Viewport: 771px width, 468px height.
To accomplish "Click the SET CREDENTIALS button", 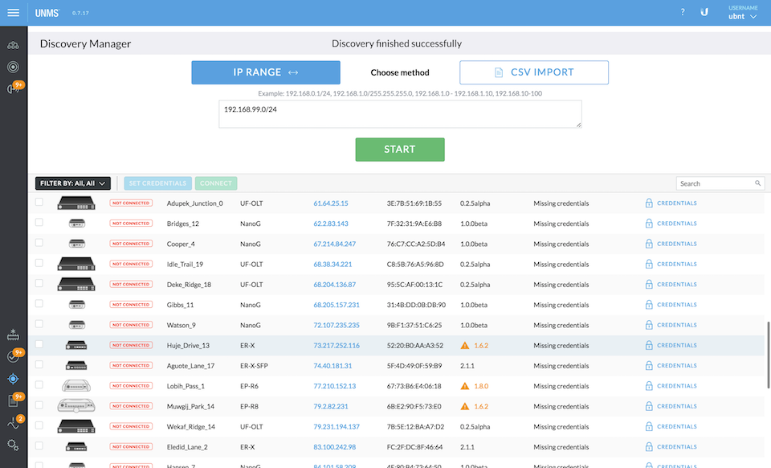I will tap(158, 183).
